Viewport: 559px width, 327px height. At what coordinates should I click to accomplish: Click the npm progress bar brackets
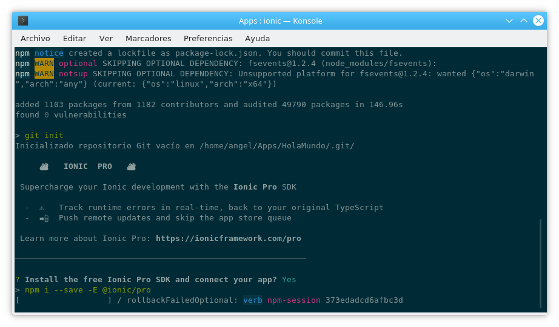coord(64,300)
